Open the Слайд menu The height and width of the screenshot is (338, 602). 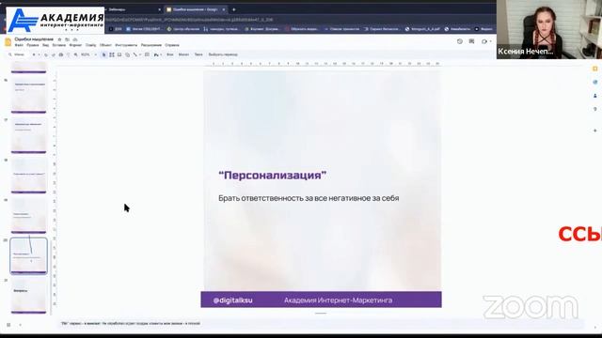click(90, 45)
